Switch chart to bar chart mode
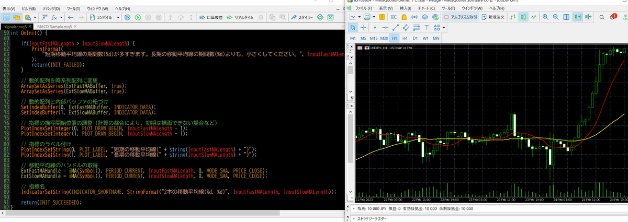Viewport: 628px width, 222px height. coord(513,17)
